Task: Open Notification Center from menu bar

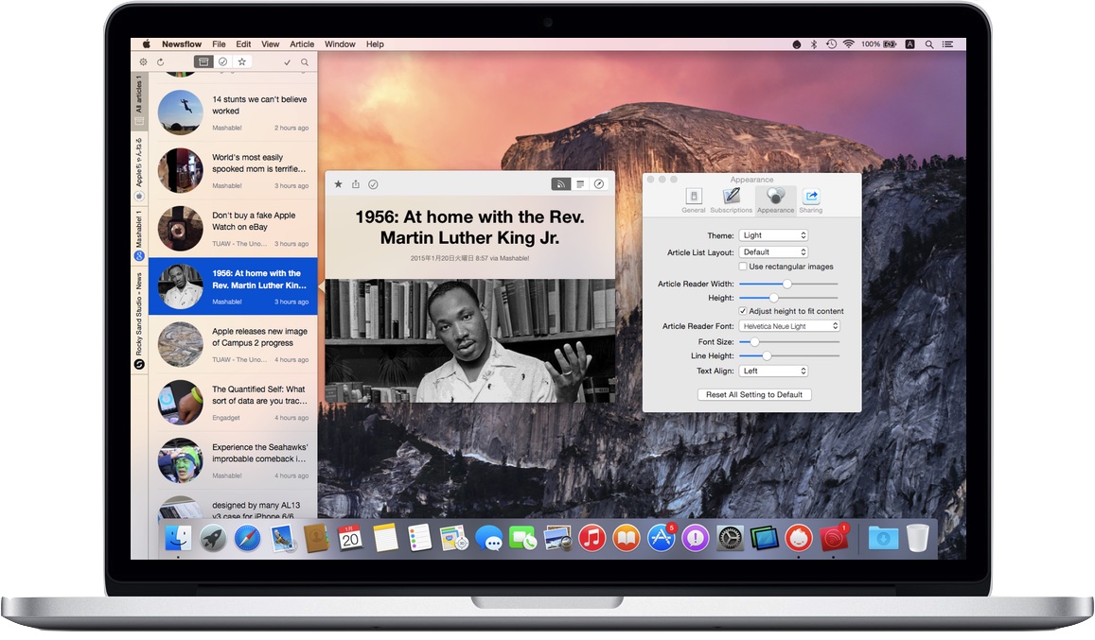Action: pyautogui.click(x=947, y=44)
